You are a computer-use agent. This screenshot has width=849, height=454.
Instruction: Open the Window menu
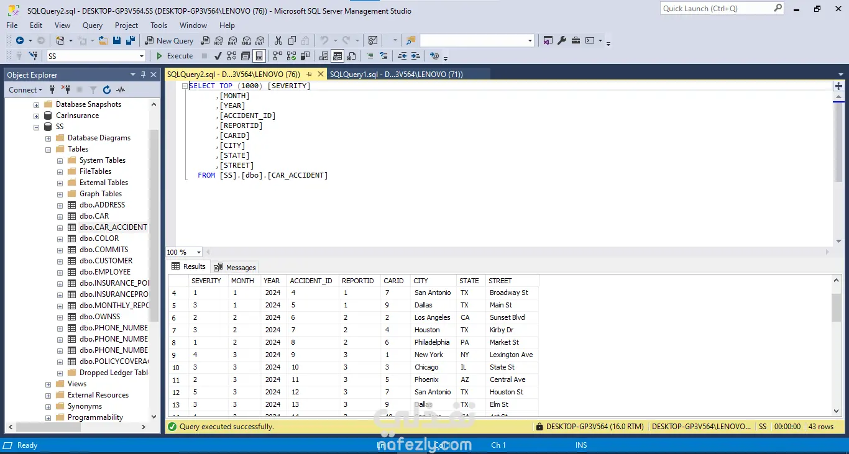(193, 25)
